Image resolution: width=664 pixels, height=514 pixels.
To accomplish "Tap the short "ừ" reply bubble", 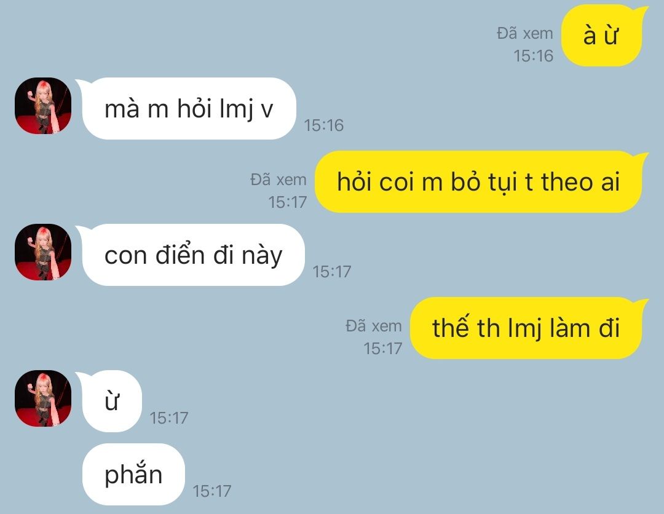I will [x=109, y=401].
